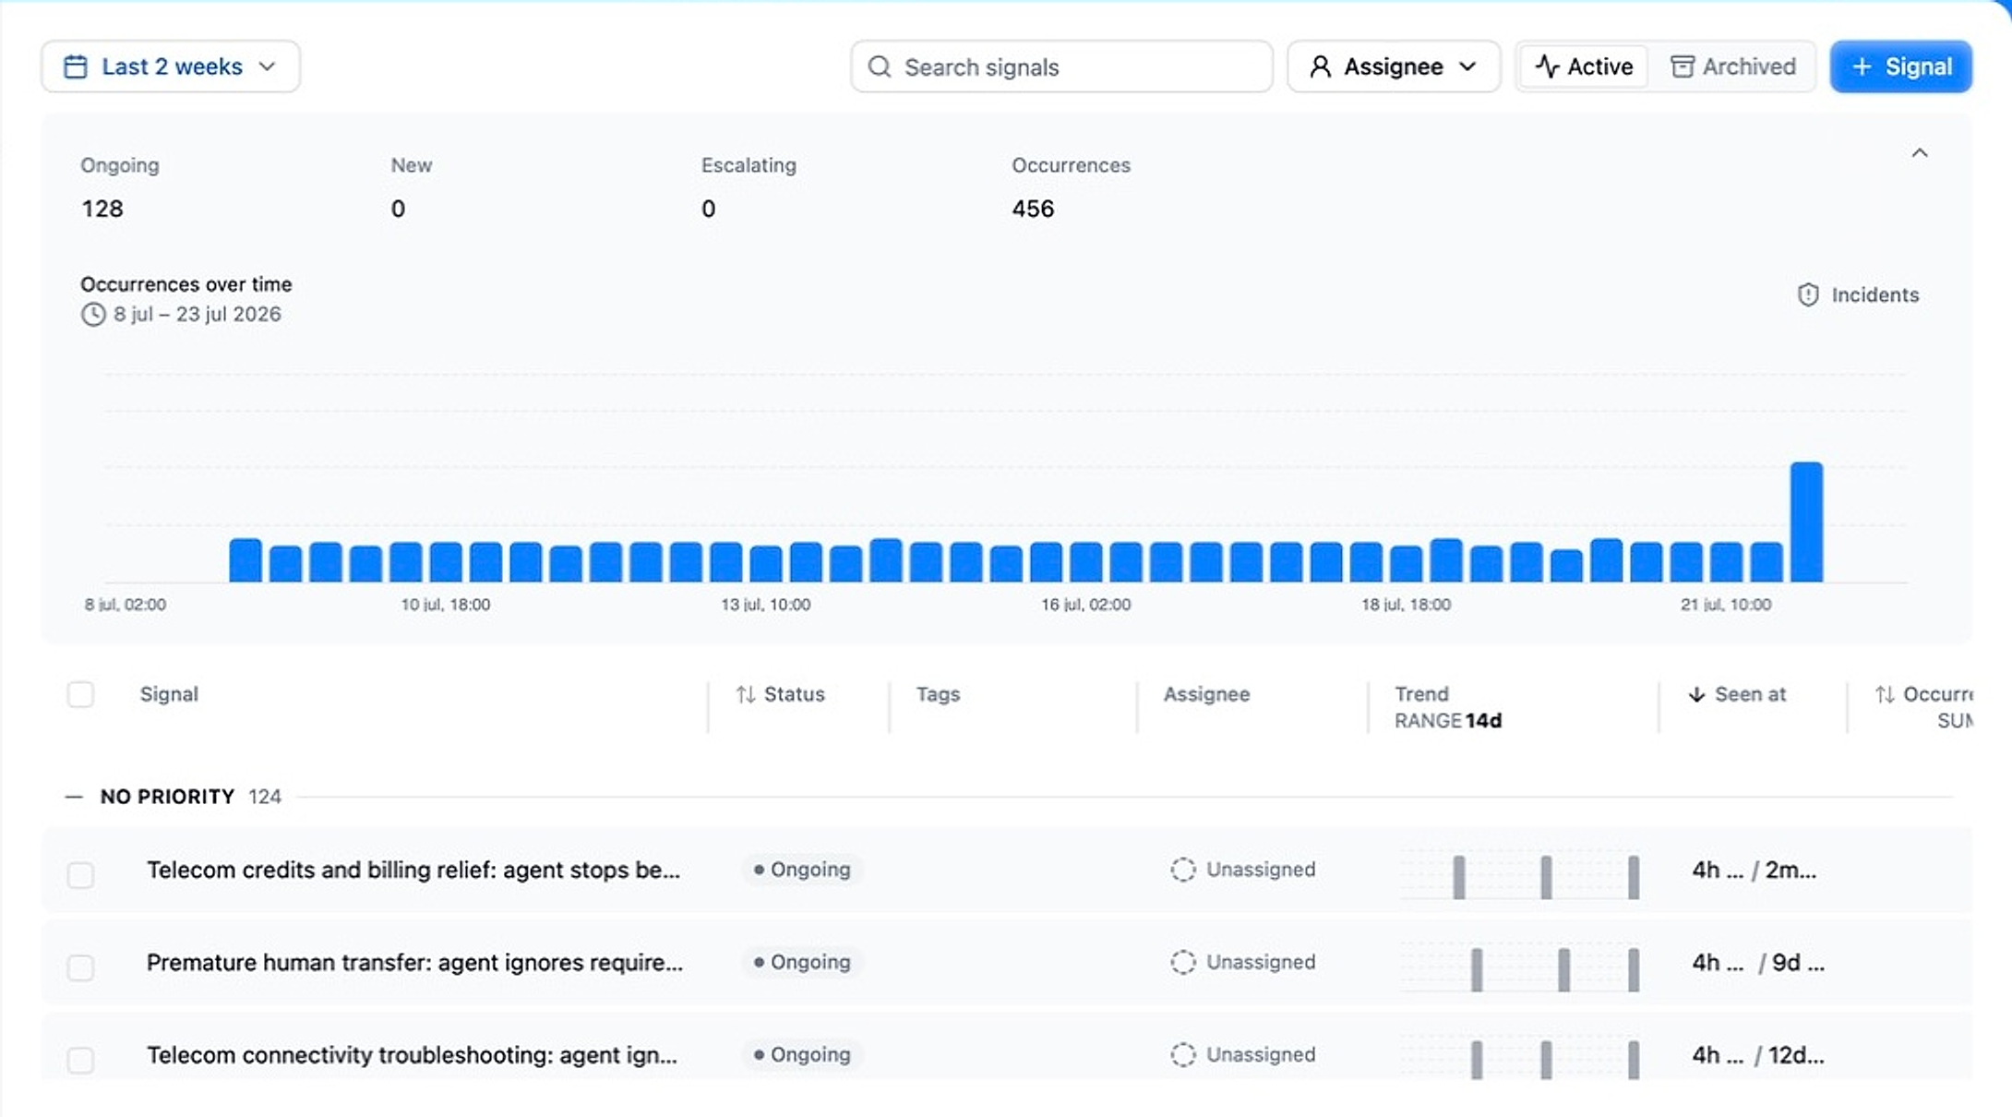Sort by Occurrences column sort arrows
The image size is (2012, 1117).
tap(1885, 694)
